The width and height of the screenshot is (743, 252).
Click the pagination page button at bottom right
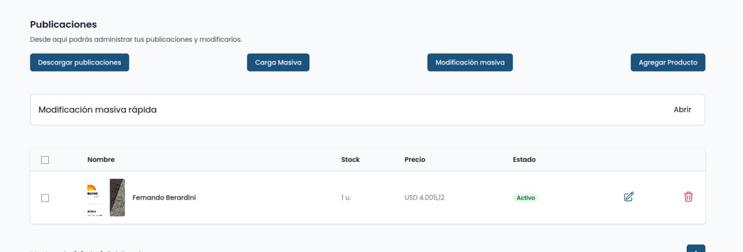pyautogui.click(x=695, y=249)
